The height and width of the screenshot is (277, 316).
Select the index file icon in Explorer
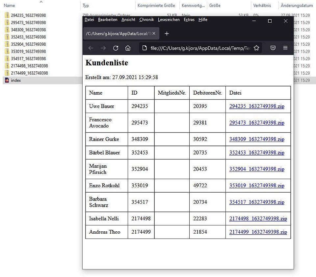tap(7, 80)
